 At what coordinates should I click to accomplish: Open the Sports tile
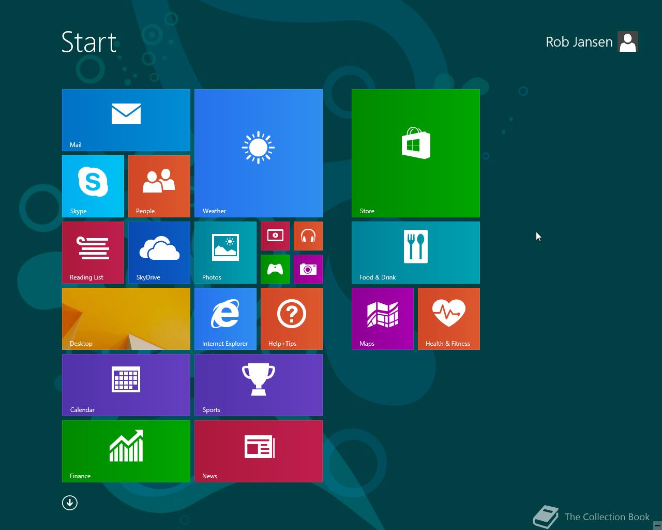259,385
